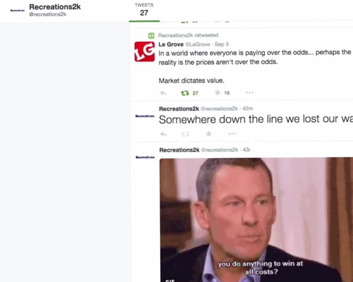This screenshot has width=353, height=282.
Task: Click the Recreations2k header profile name
Action: point(55,7)
